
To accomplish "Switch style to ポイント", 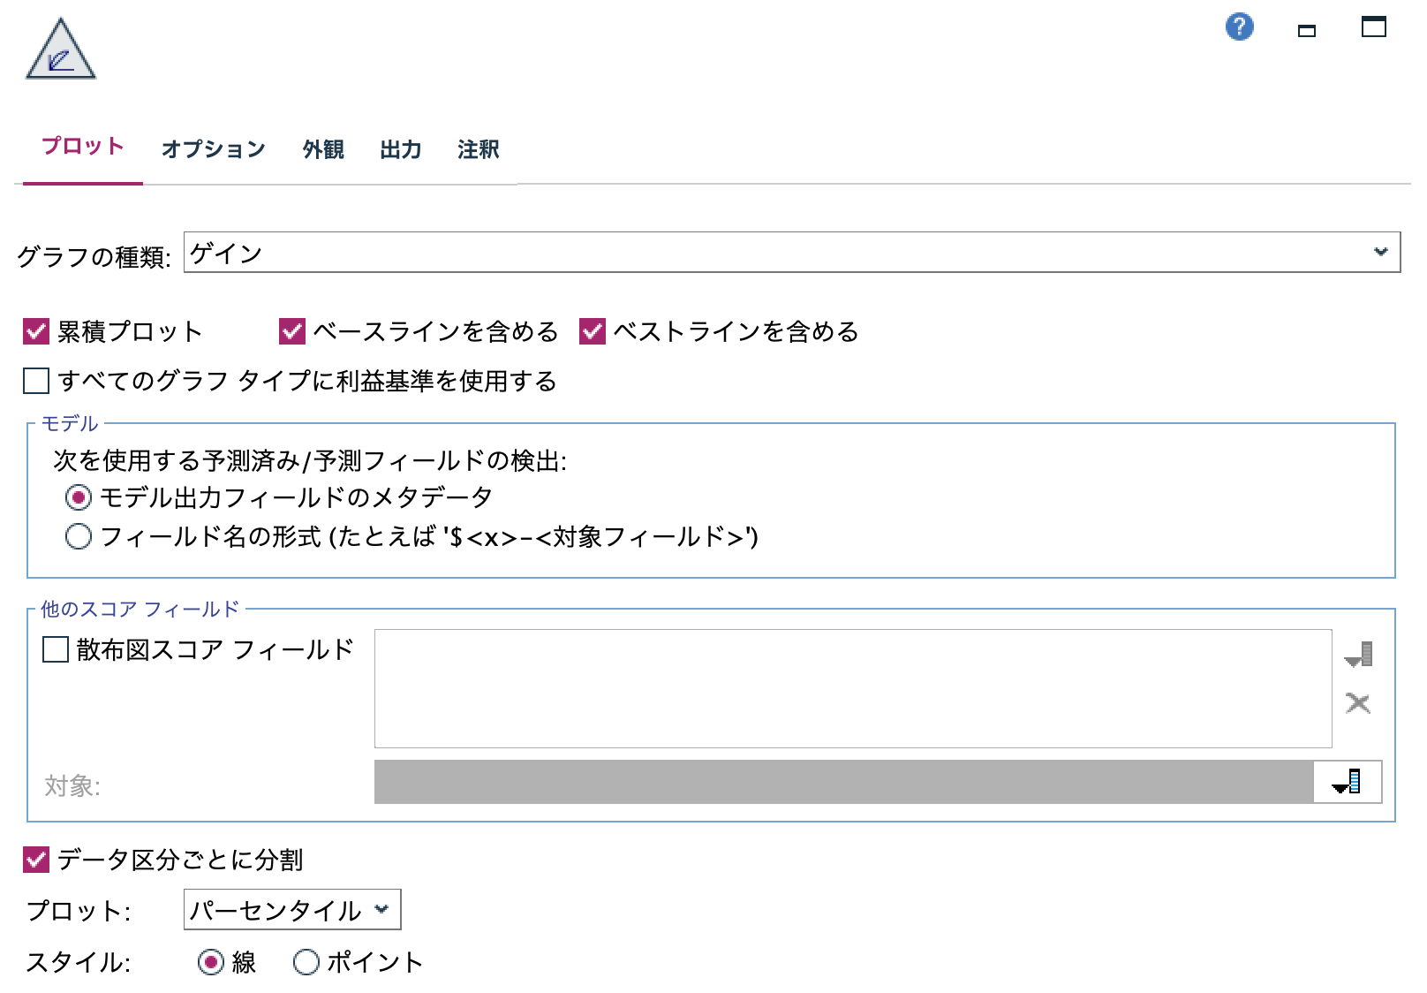I will tap(306, 962).
